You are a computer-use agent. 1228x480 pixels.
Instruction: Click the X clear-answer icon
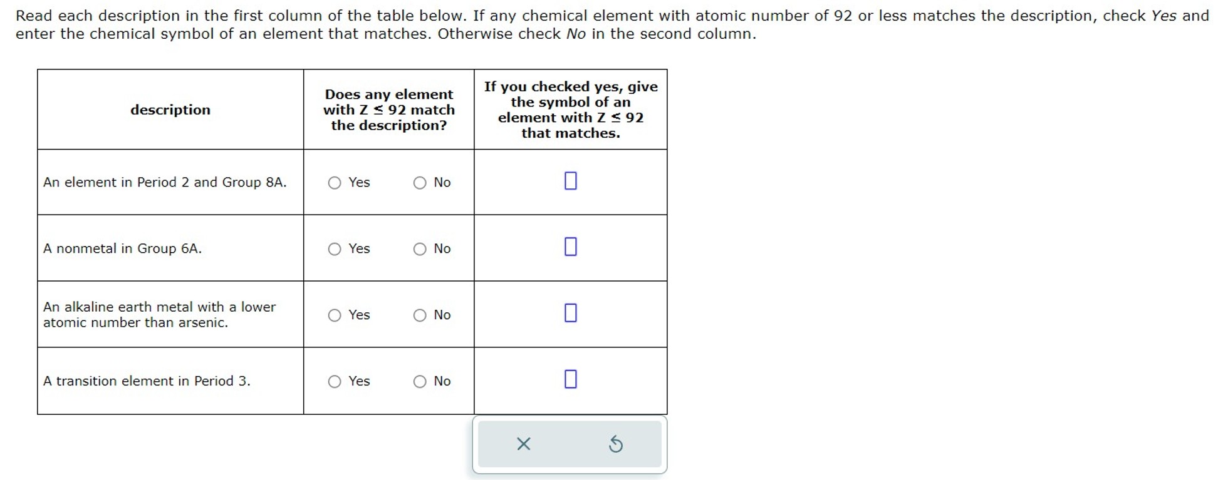coord(523,444)
